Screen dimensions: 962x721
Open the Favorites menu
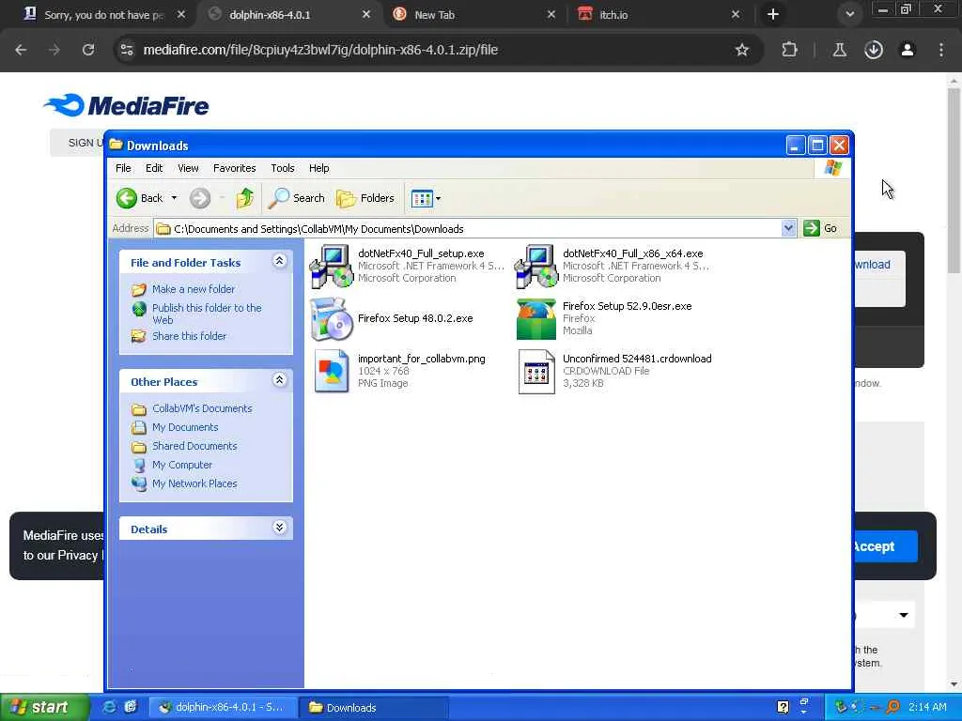[234, 168]
